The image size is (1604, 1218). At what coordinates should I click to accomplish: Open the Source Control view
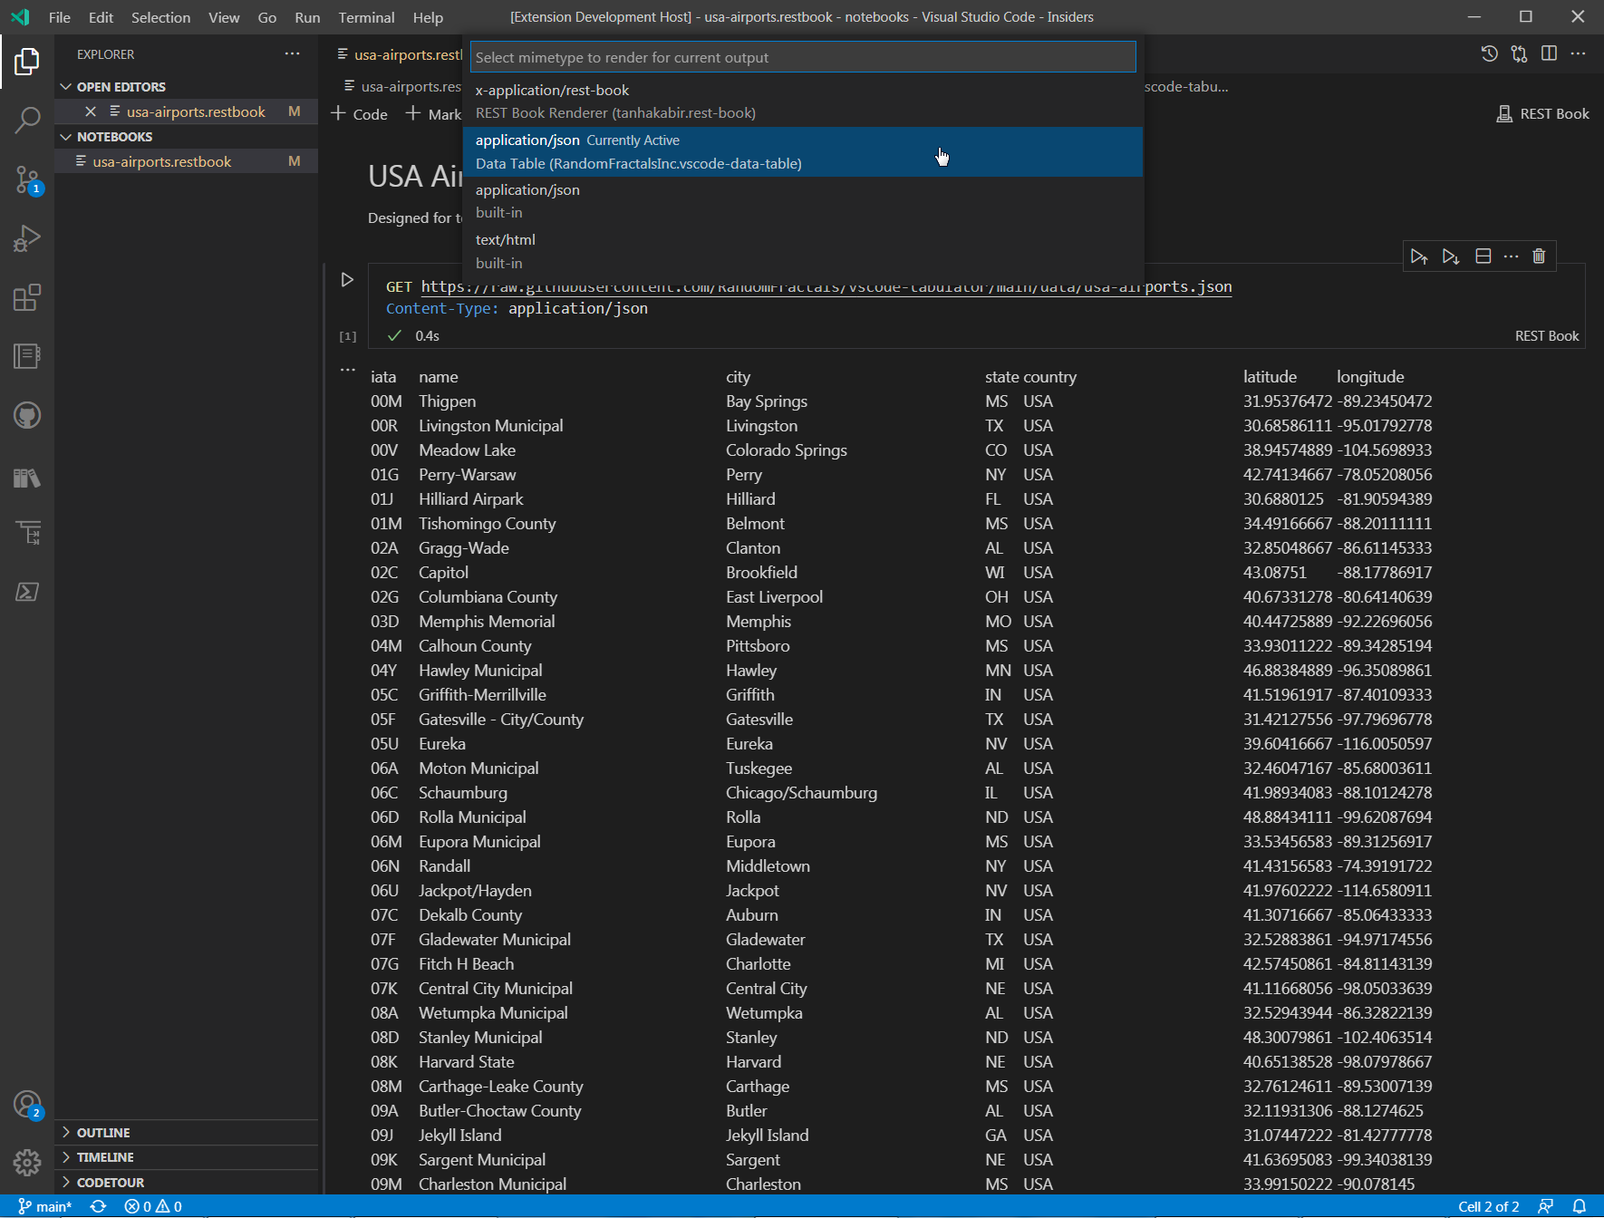(x=27, y=179)
